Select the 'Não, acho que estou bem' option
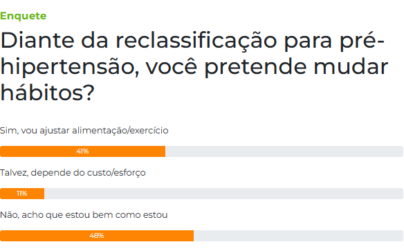 point(84,215)
